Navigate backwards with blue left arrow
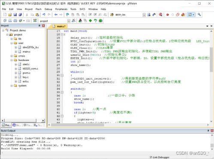This screenshot has width=214, height=159. pyautogui.click(x=56, y=15)
